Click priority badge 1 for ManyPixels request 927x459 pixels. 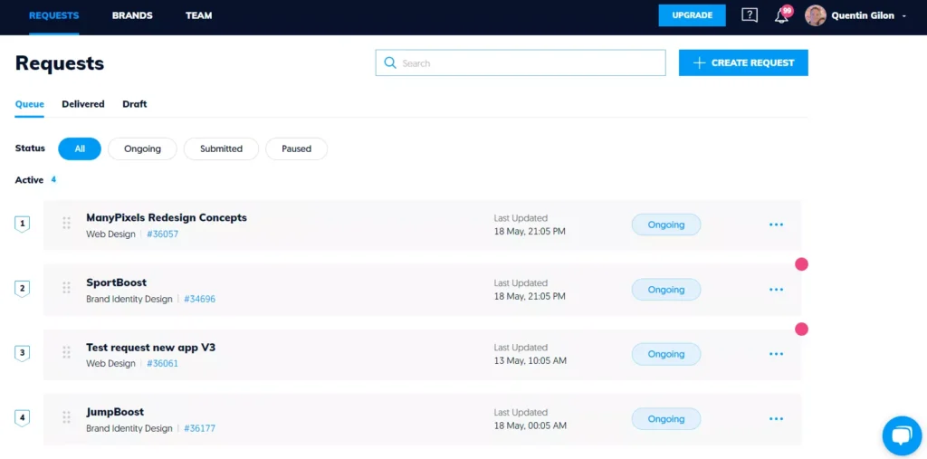[x=22, y=225]
